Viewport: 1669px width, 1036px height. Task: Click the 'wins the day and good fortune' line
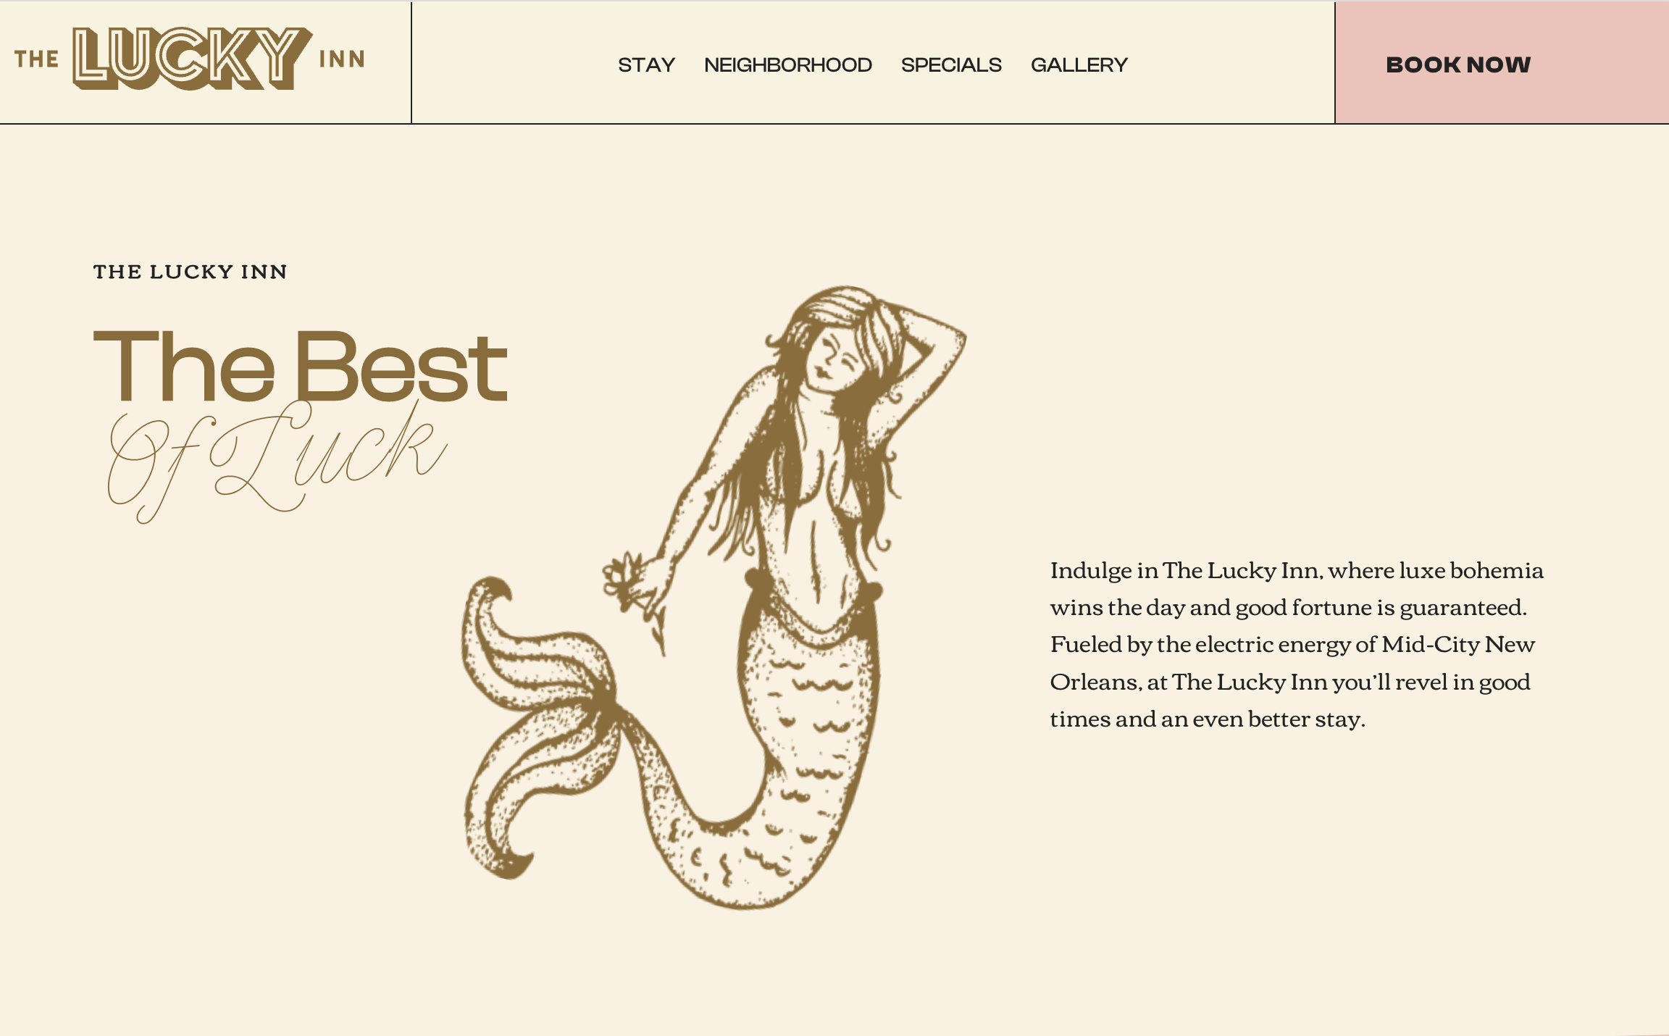(x=1289, y=608)
